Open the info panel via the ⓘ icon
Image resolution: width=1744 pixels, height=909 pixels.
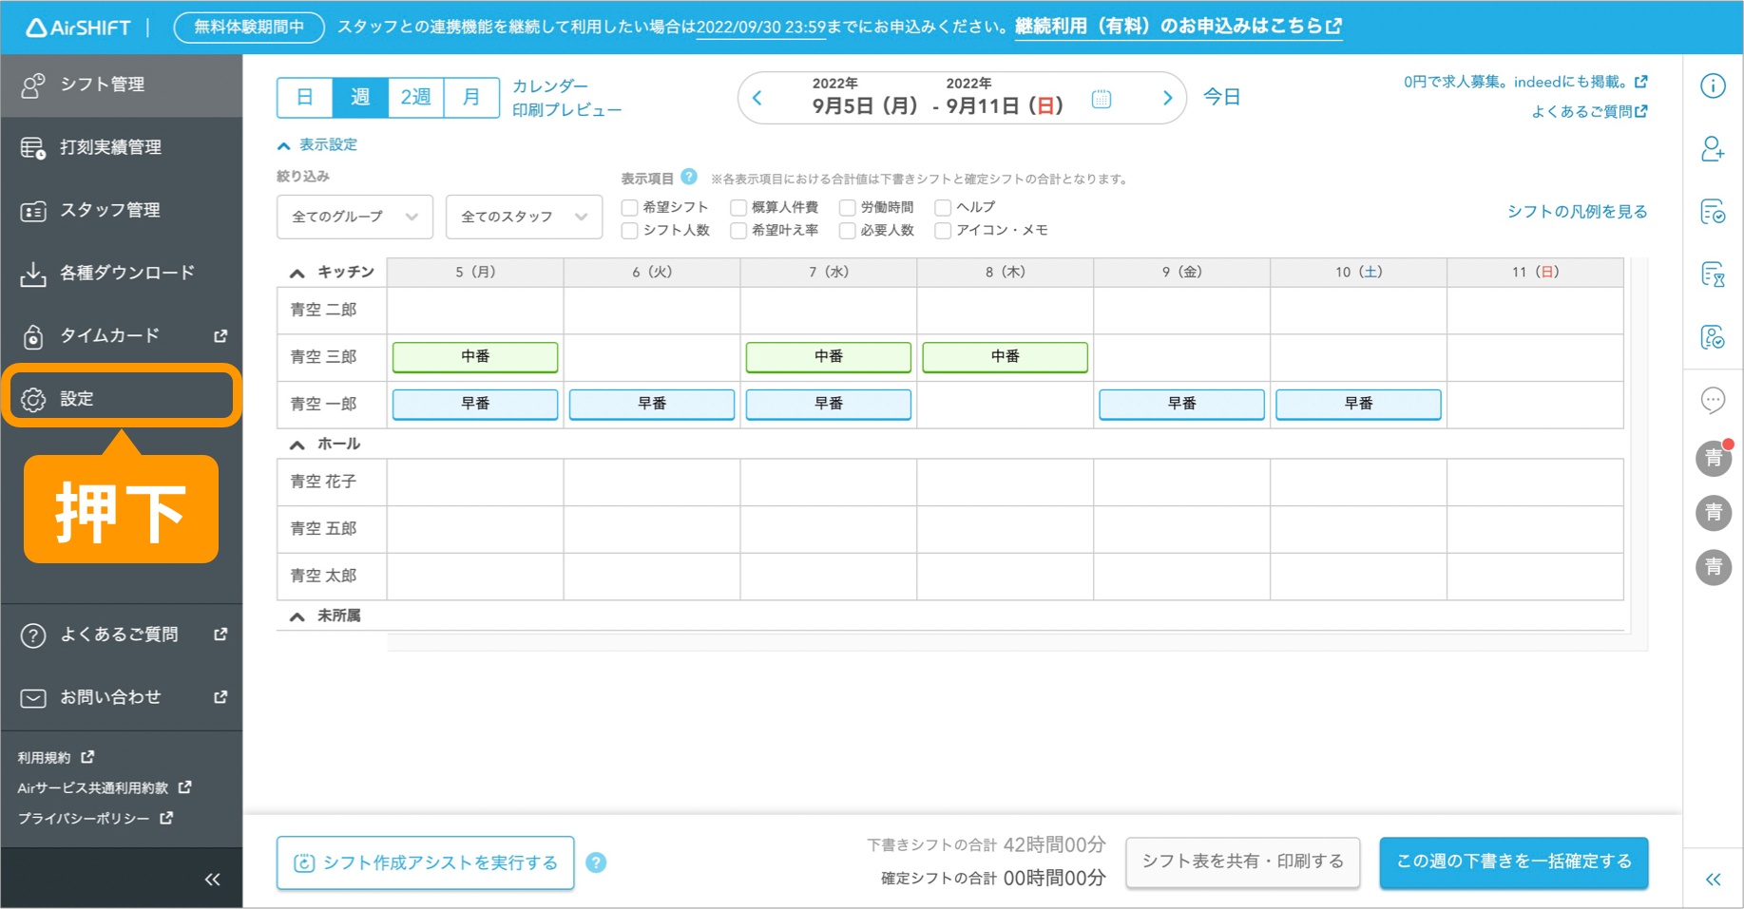(1713, 85)
